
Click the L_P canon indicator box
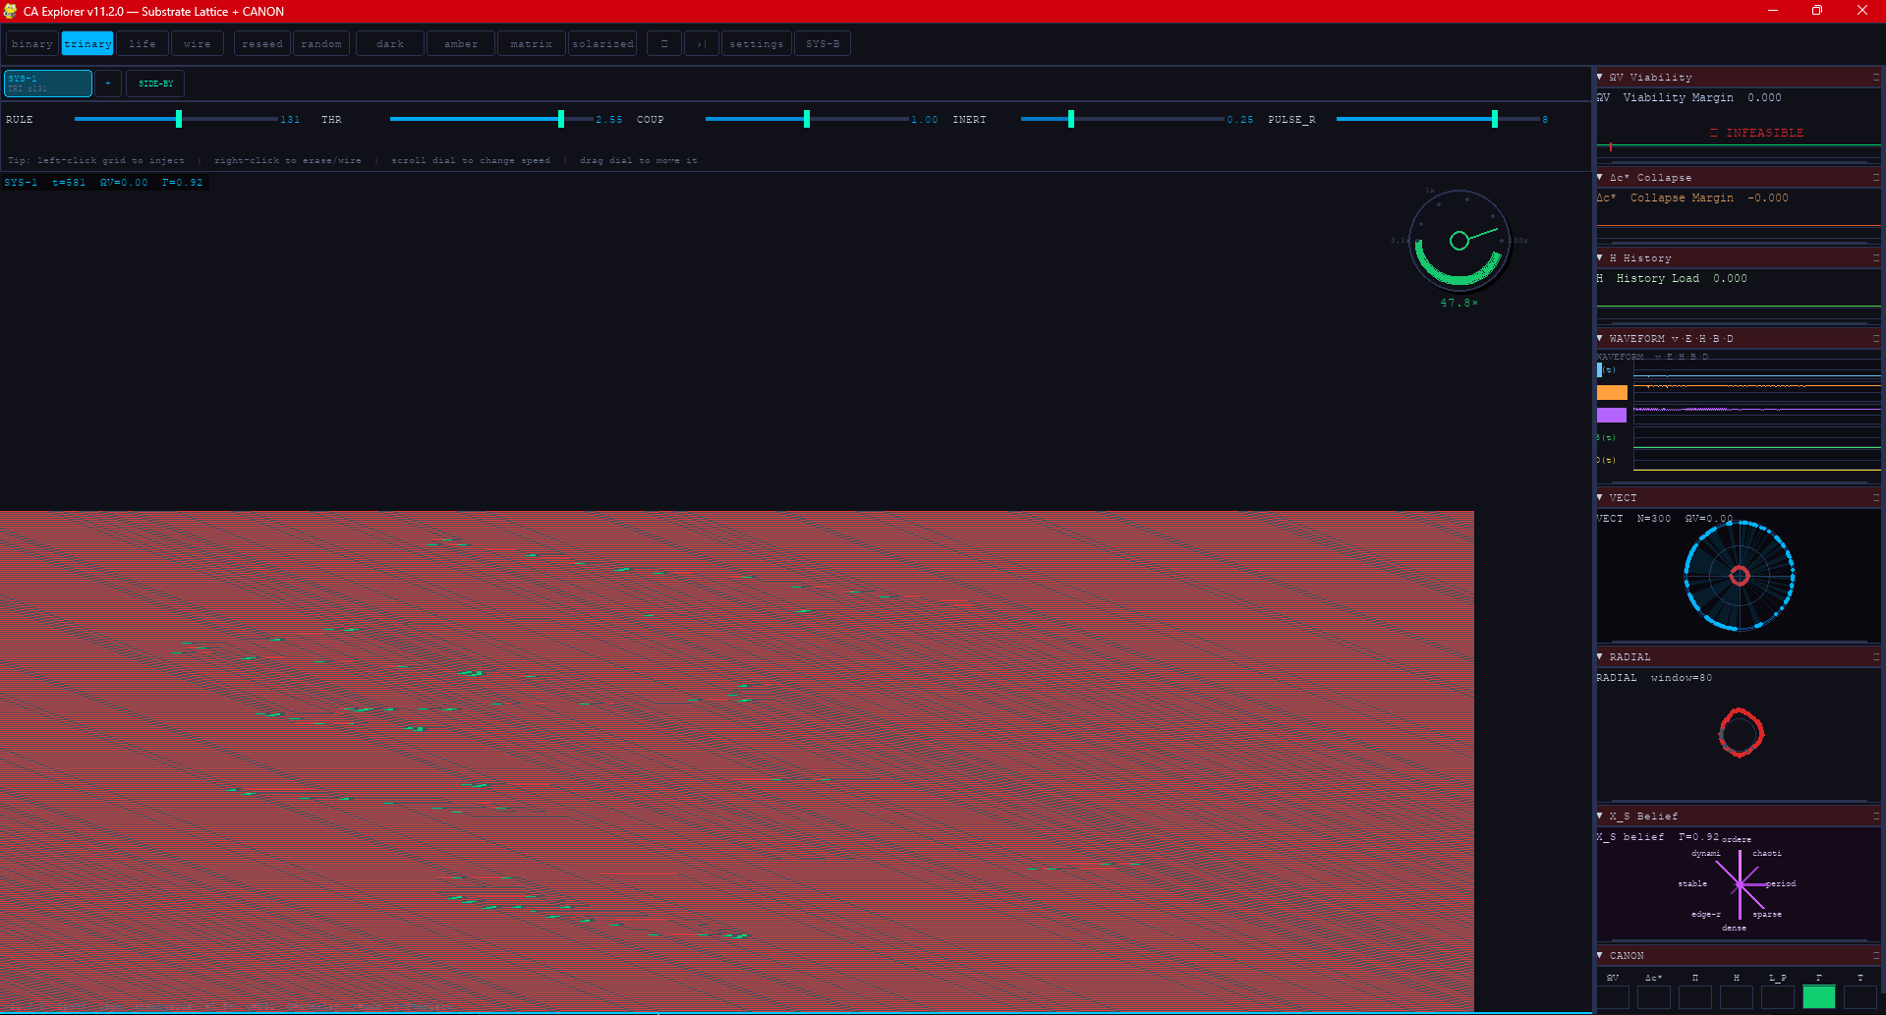[1778, 997]
